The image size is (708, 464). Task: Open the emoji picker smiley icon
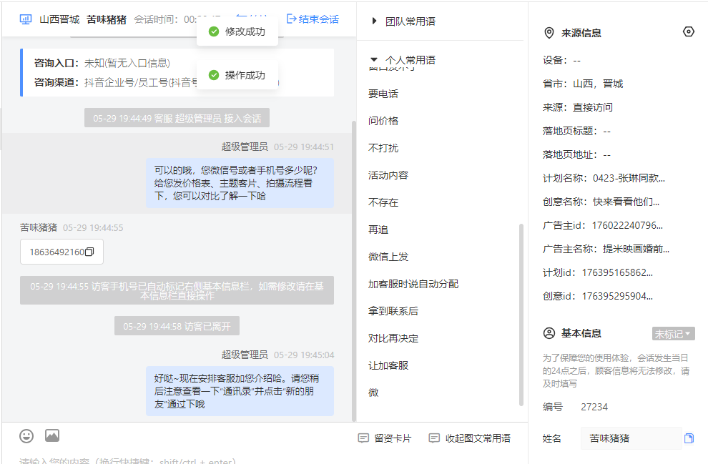tap(26, 436)
